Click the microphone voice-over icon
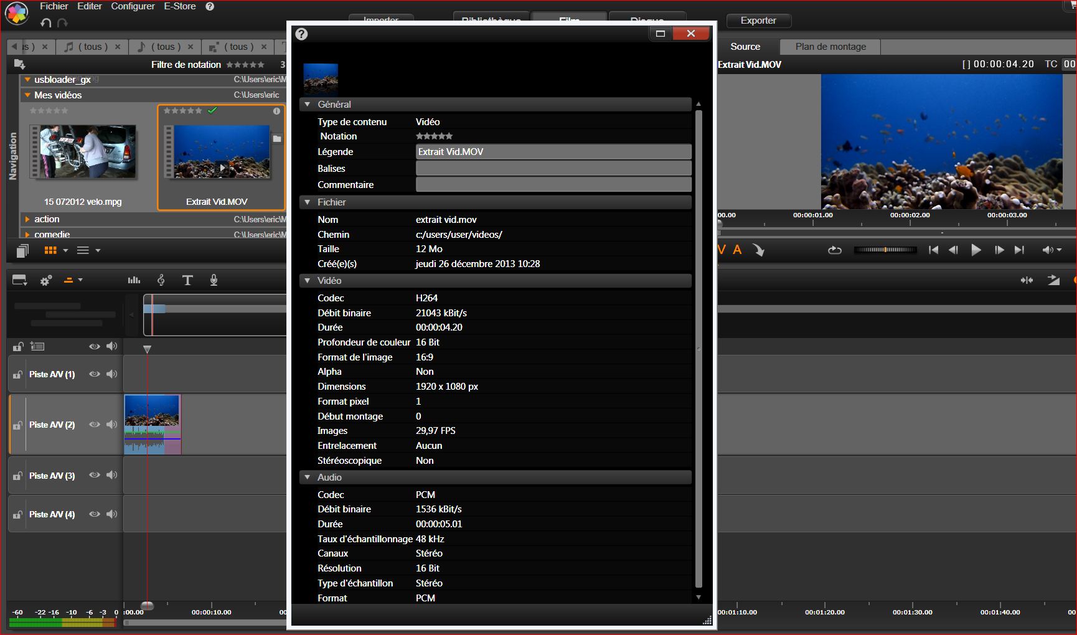 [x=214, y=280]
